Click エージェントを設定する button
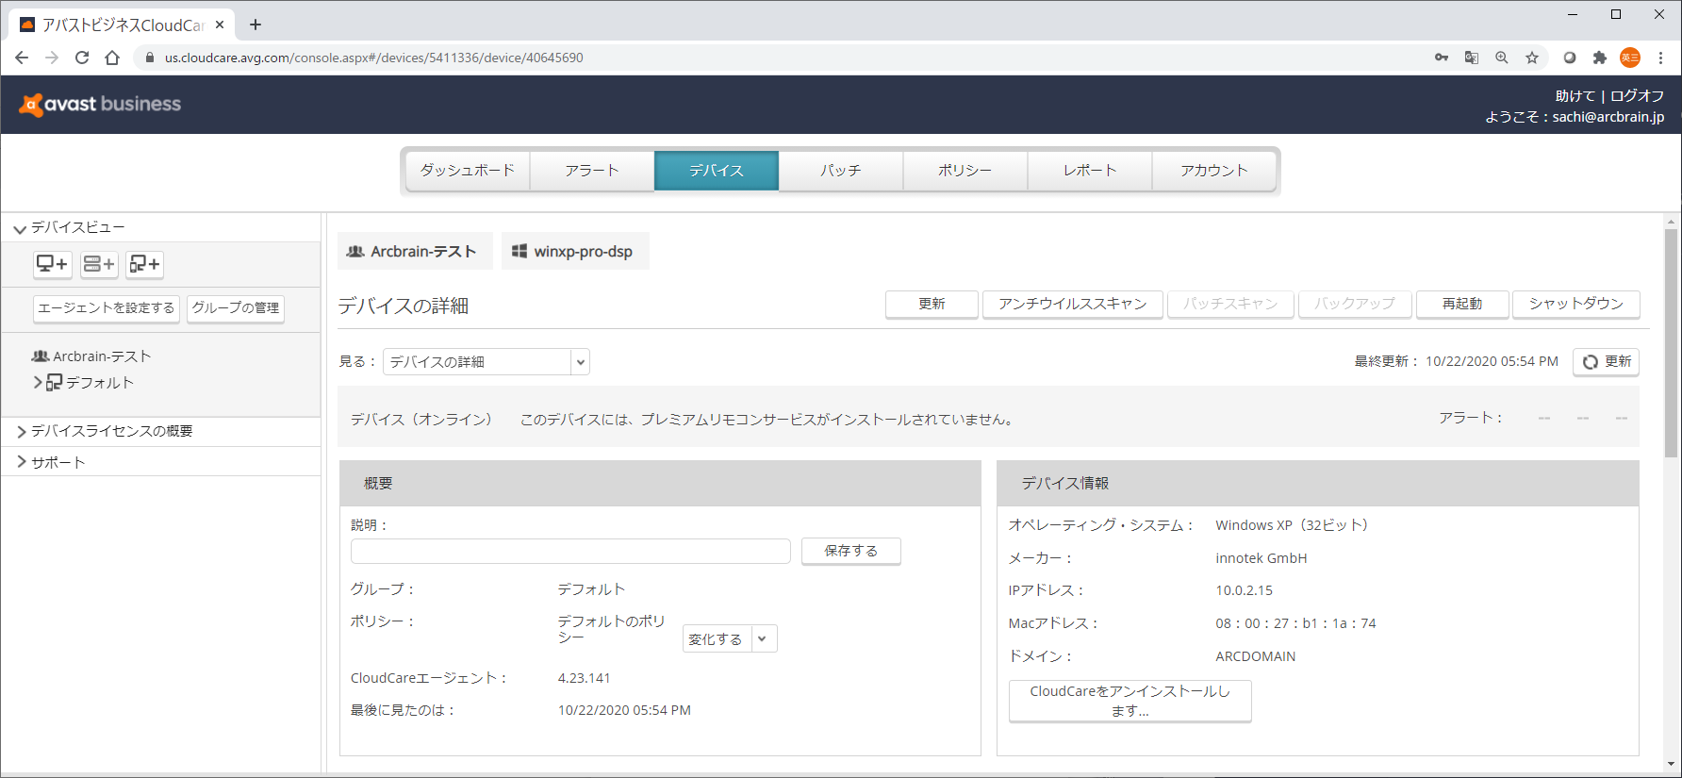The image size is (1682, 778). [x=107, y=308]
